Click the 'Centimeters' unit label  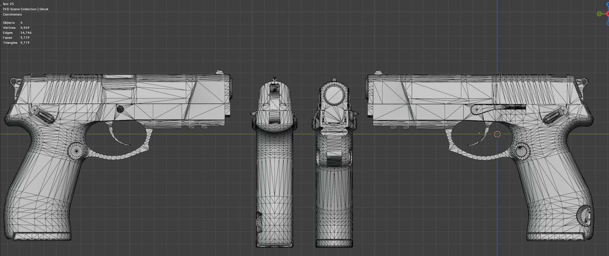click(x=12, y=15)
